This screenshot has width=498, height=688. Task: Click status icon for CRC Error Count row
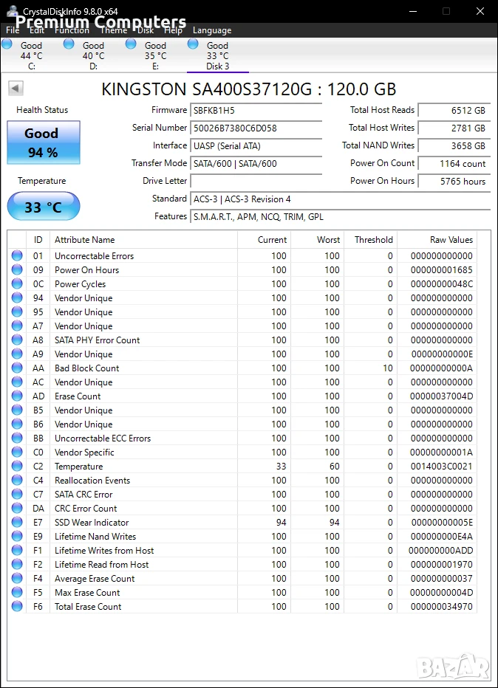17,508
